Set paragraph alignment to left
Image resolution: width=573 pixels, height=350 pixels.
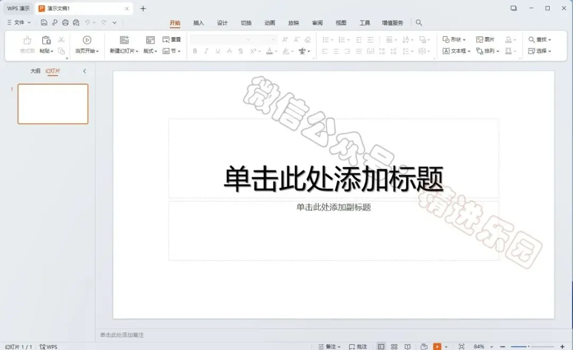pyautogui.click(x=325, y=51)
